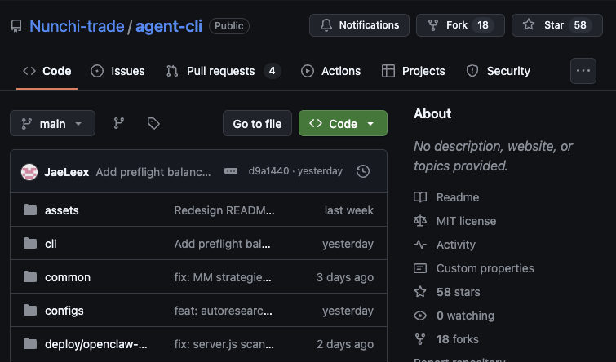Image resolution: width=616 pixels, height=362 pixels.
Task: Click the fork icon beside 18 forks
Action: (420, 339)
